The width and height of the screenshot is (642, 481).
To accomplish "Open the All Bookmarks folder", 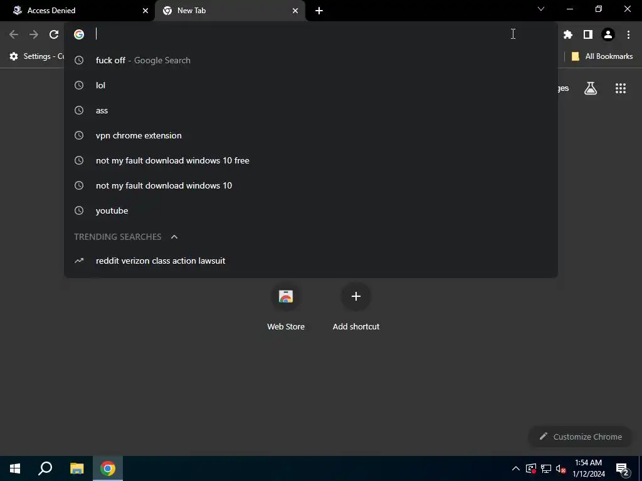I will [602, 56].
